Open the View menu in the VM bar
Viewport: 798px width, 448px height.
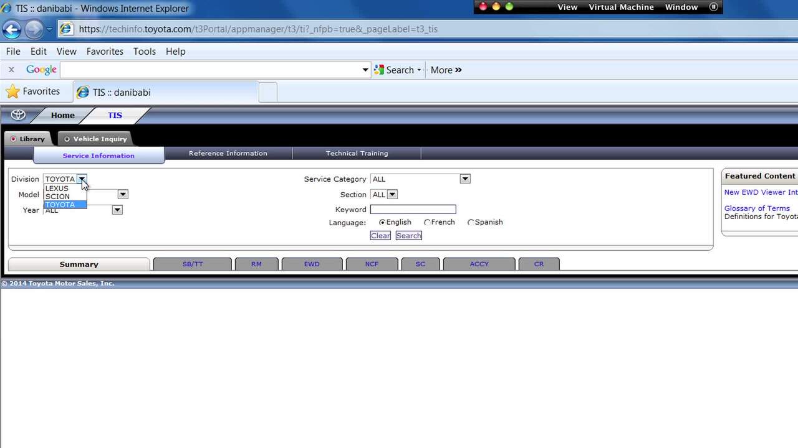[567, 7]
